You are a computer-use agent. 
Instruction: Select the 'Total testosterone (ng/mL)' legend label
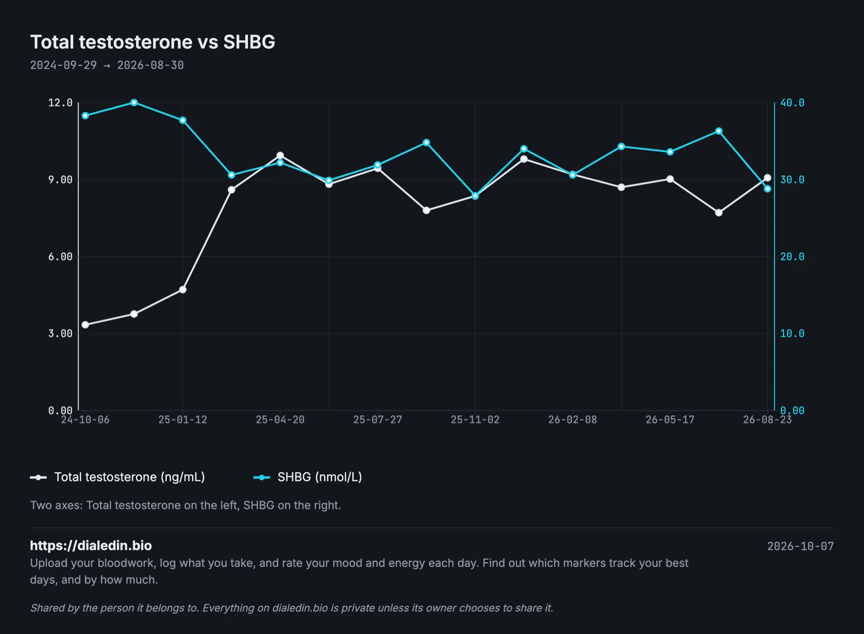[x=130, y=477]
